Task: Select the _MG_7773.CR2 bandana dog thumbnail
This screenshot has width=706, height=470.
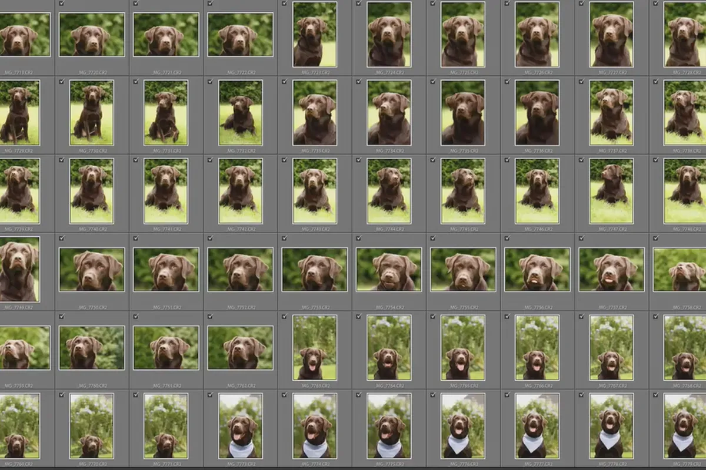Action: pos(240,426)
